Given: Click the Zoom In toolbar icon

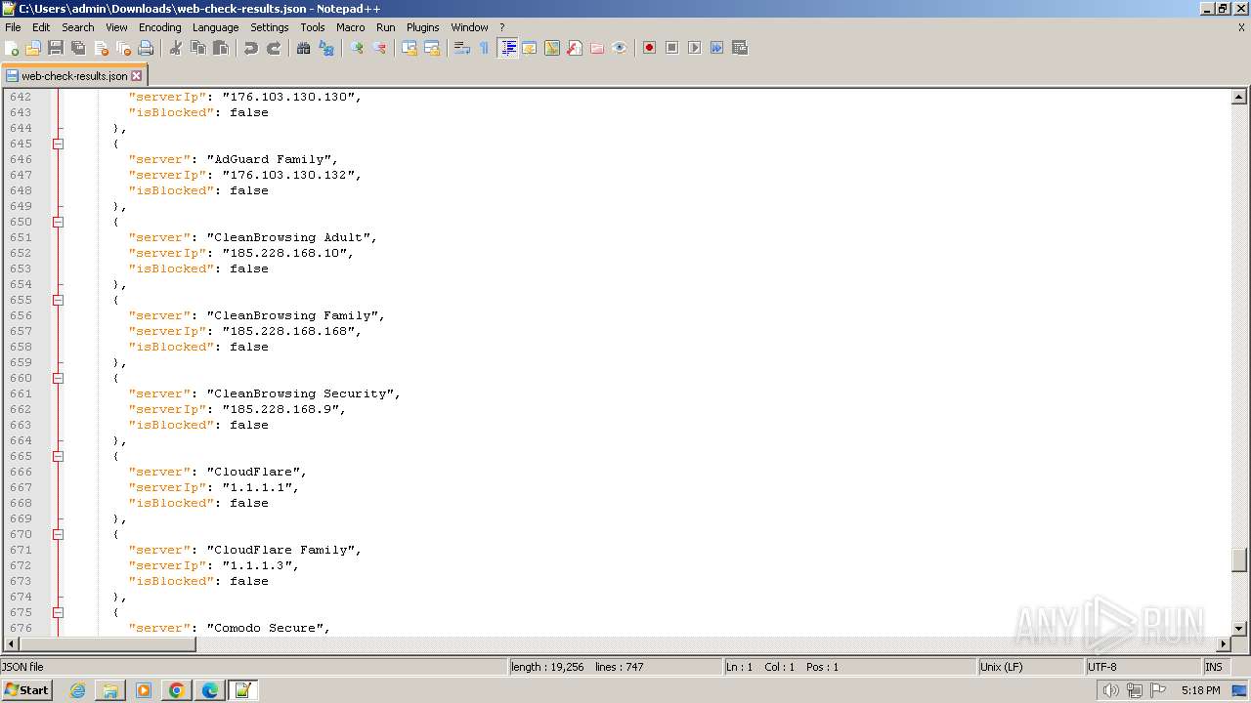Looking at the screenshot, I should [357, 48].
